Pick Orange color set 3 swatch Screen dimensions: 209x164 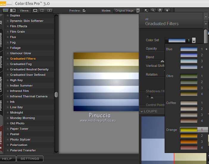(x=189, y=142)
